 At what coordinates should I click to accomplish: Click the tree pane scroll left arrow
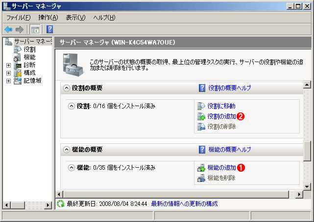pyautogui.click(x=6, y=205)
